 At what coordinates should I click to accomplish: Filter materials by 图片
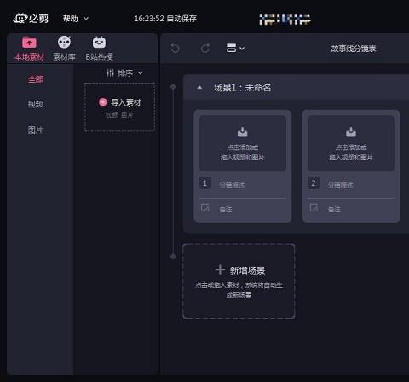click(x=36, y=130)
